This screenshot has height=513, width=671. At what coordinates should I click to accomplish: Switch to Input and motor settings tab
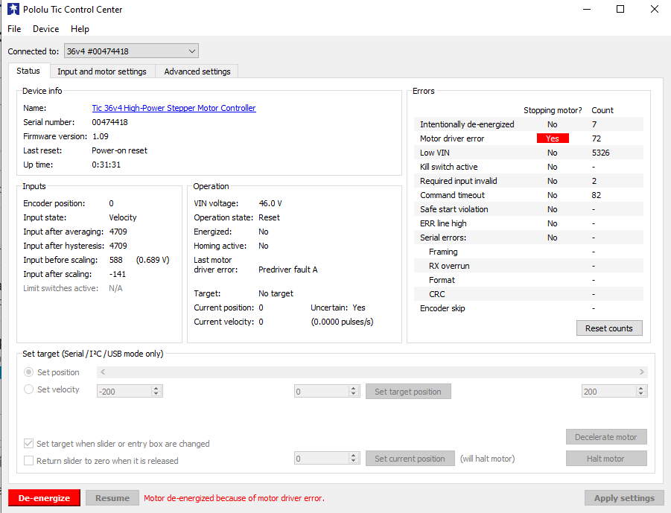(102, 71)
